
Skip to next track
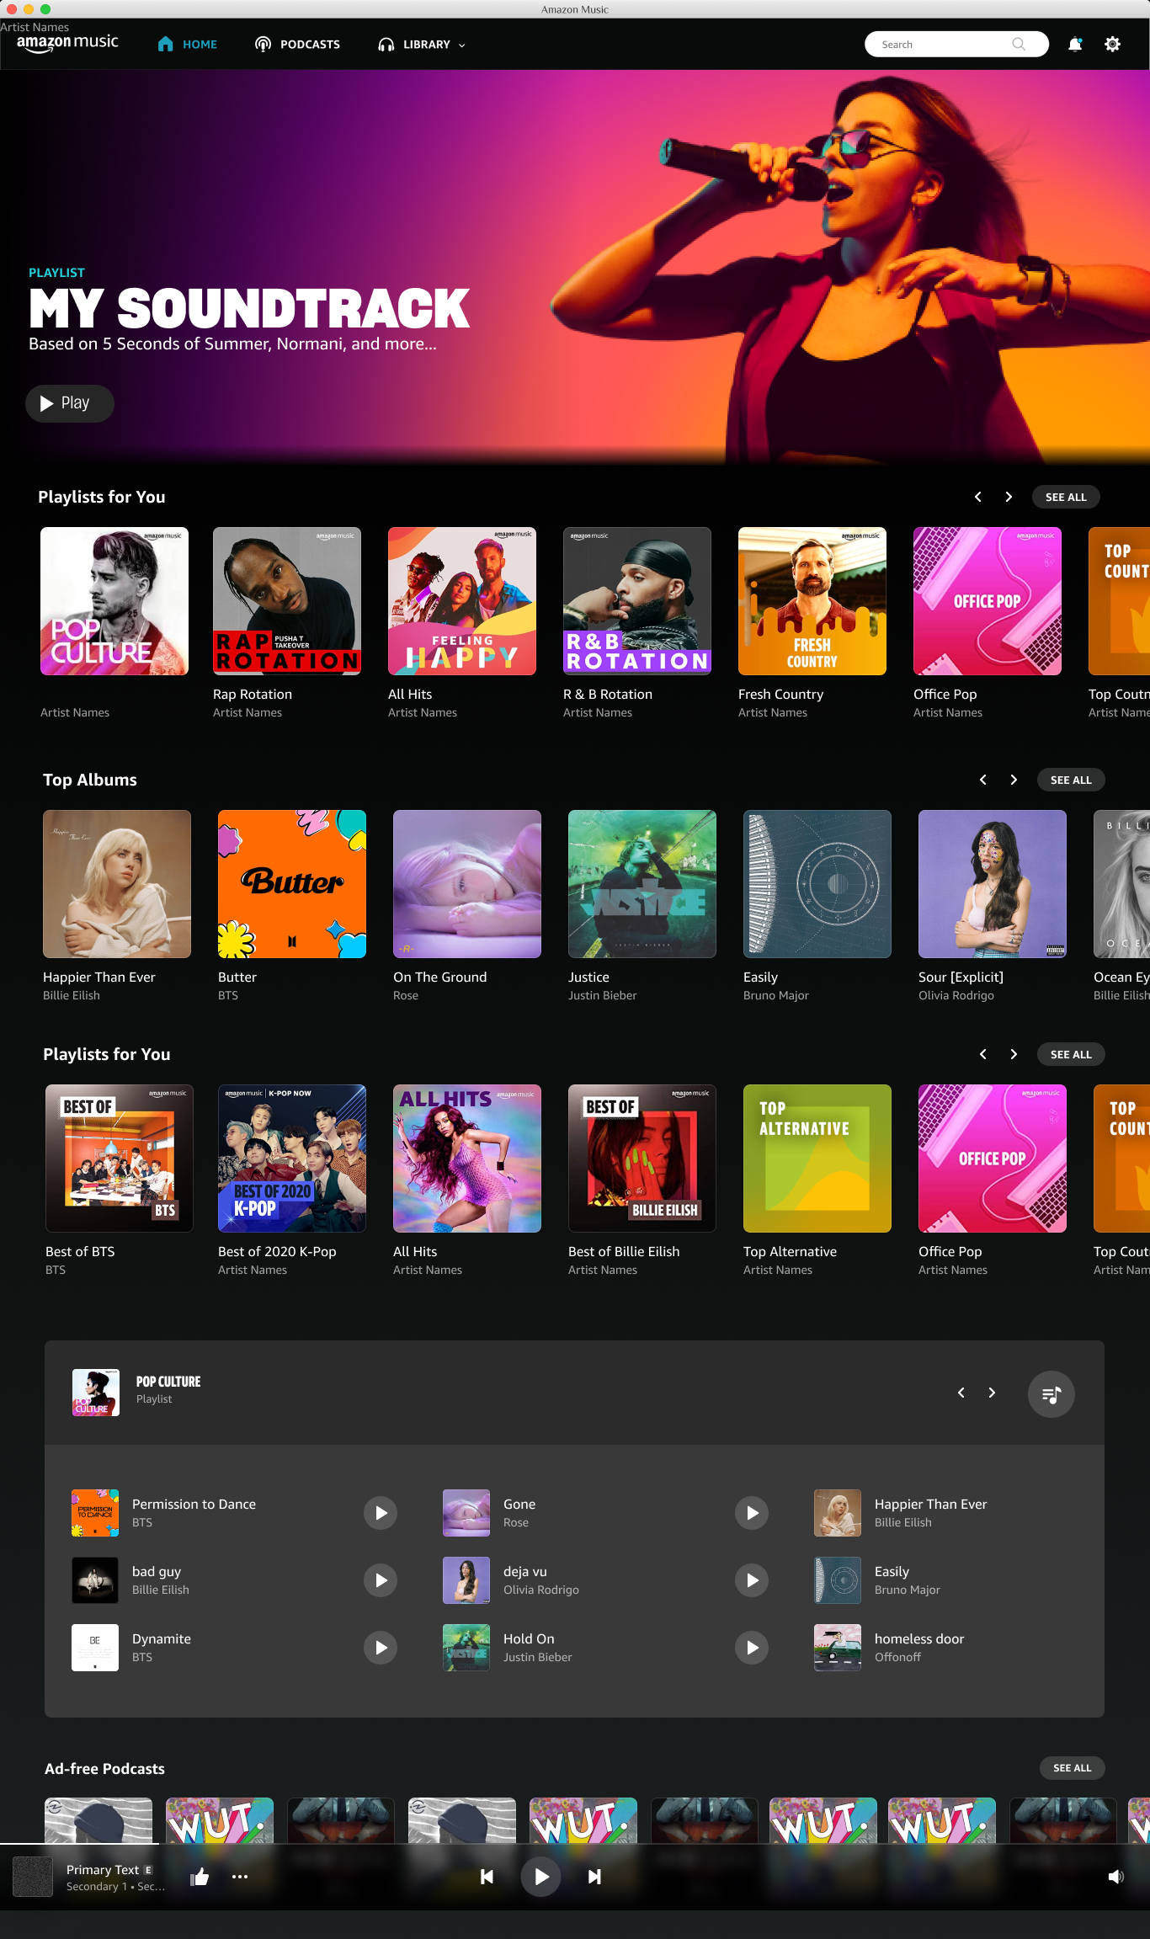594,1877
